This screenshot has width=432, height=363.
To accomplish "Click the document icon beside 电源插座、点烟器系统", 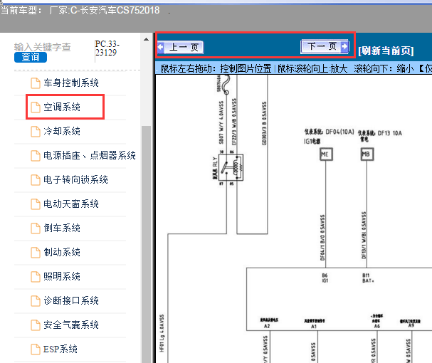I will [36, 156].
